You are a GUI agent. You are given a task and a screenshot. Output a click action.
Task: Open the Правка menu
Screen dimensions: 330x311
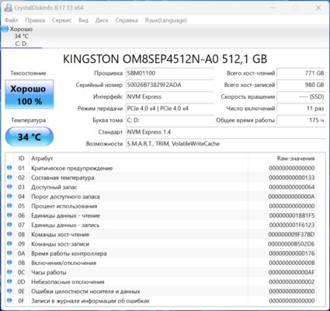[x=35, y=20]
